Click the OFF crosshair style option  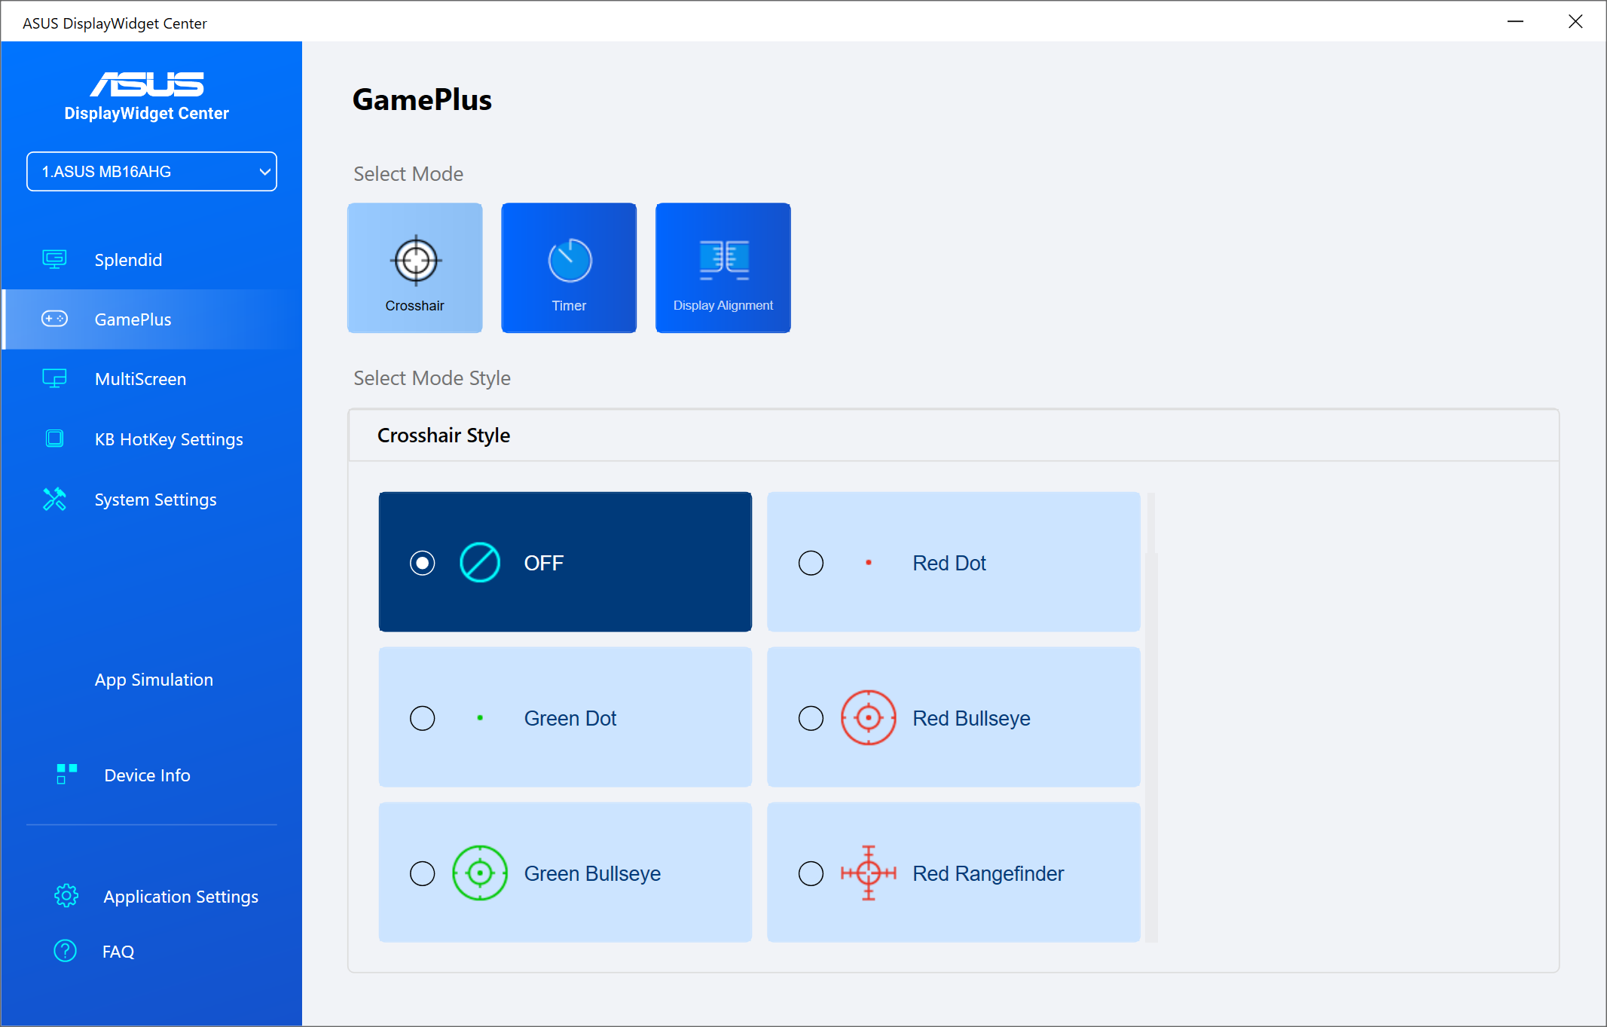click(565, 562)
